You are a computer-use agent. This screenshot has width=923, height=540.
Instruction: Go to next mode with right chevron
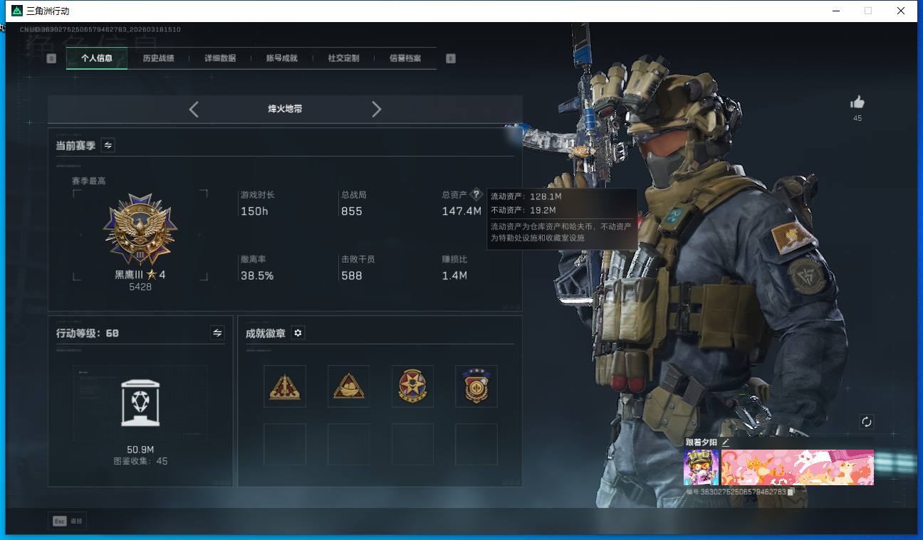[x=377, y=109]
